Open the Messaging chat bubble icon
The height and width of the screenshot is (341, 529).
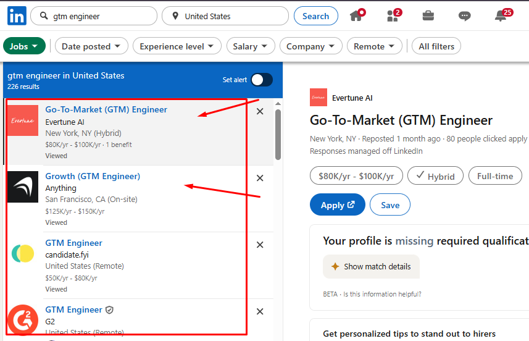[465, 16]
